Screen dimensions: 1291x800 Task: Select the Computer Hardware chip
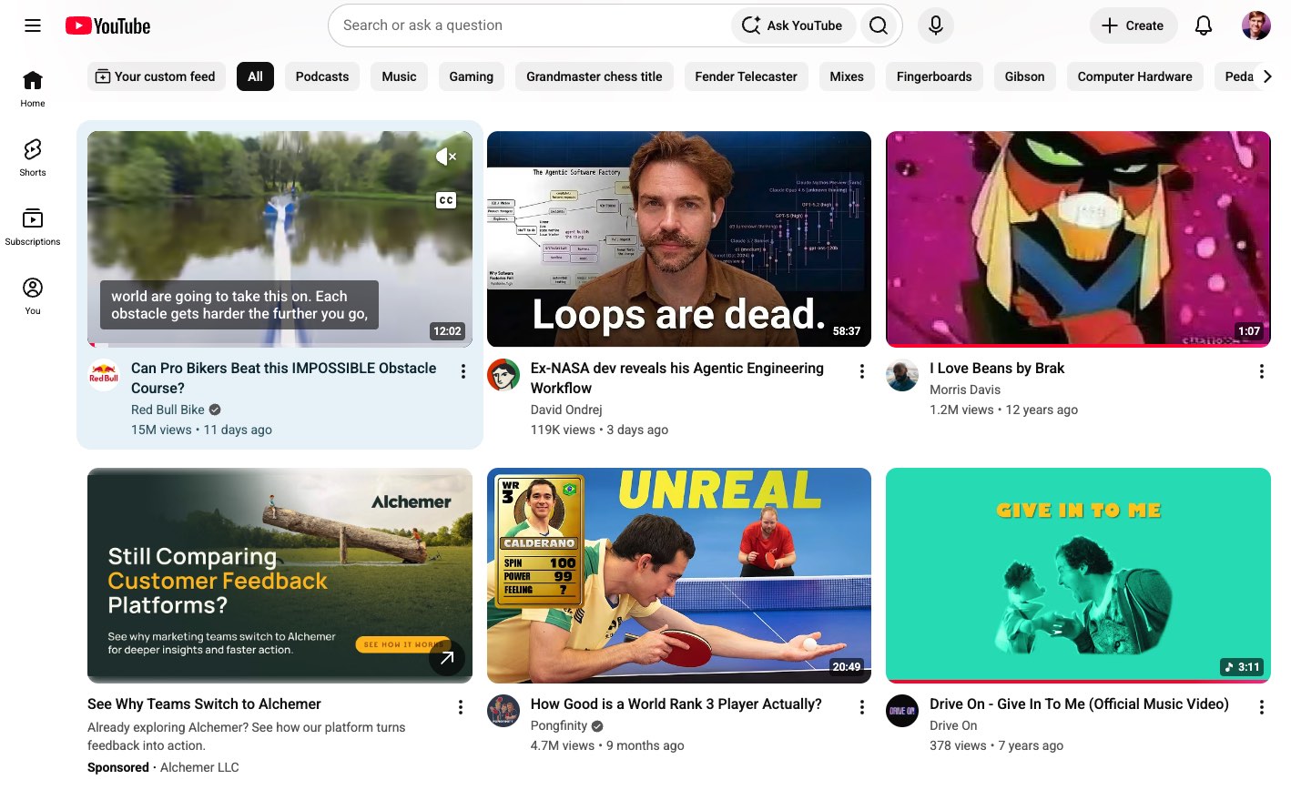click(x=1135, y=76)
